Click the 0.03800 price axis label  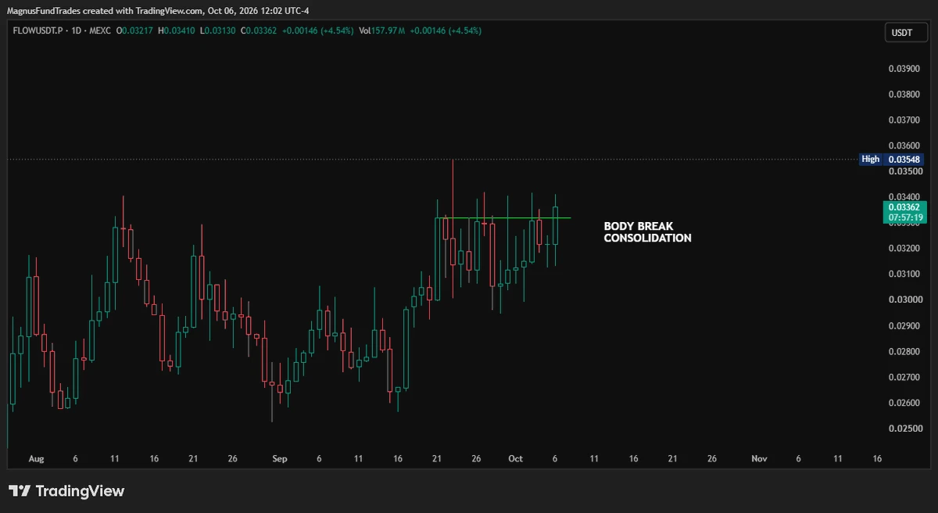[x=903, y=95]
